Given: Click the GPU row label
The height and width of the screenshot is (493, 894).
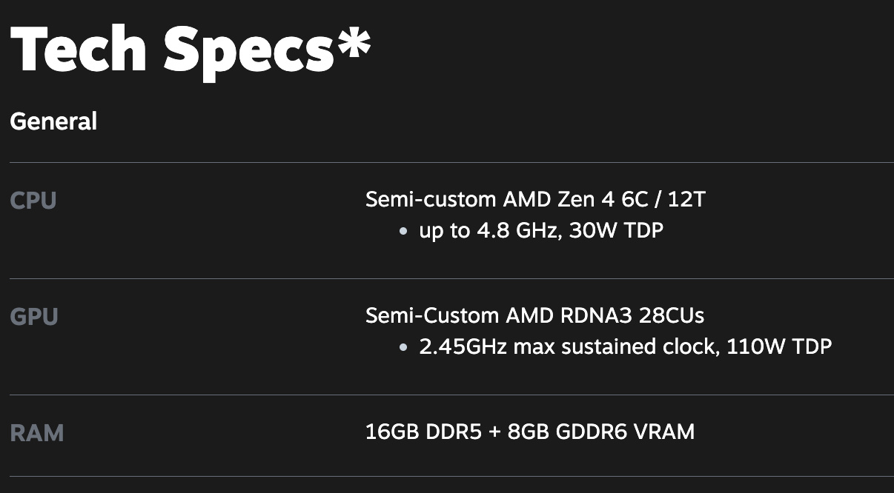Looking at the screenshot, I should (34, 317).
